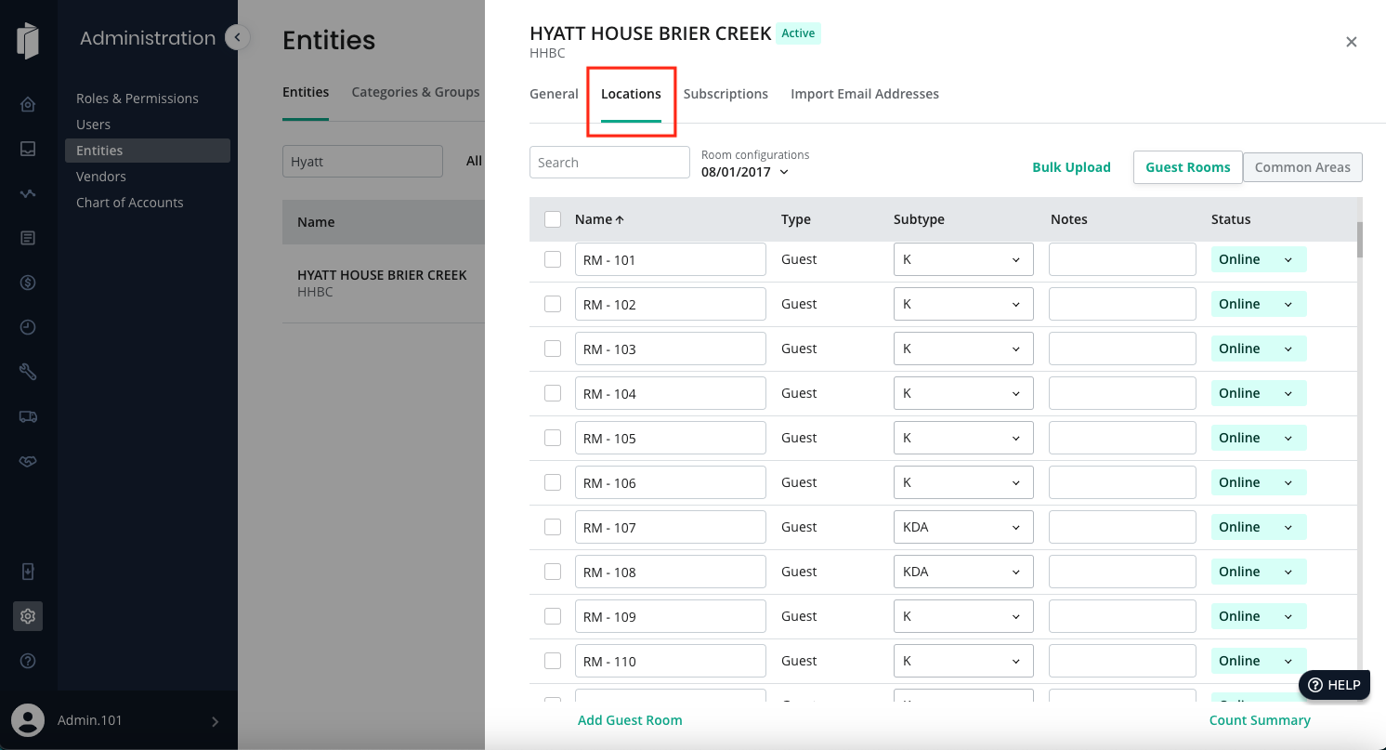The height and width of the screenshot is (750, 1386).
Task: Open the wrench maintenance icon
Action: [x=28, y=372]
